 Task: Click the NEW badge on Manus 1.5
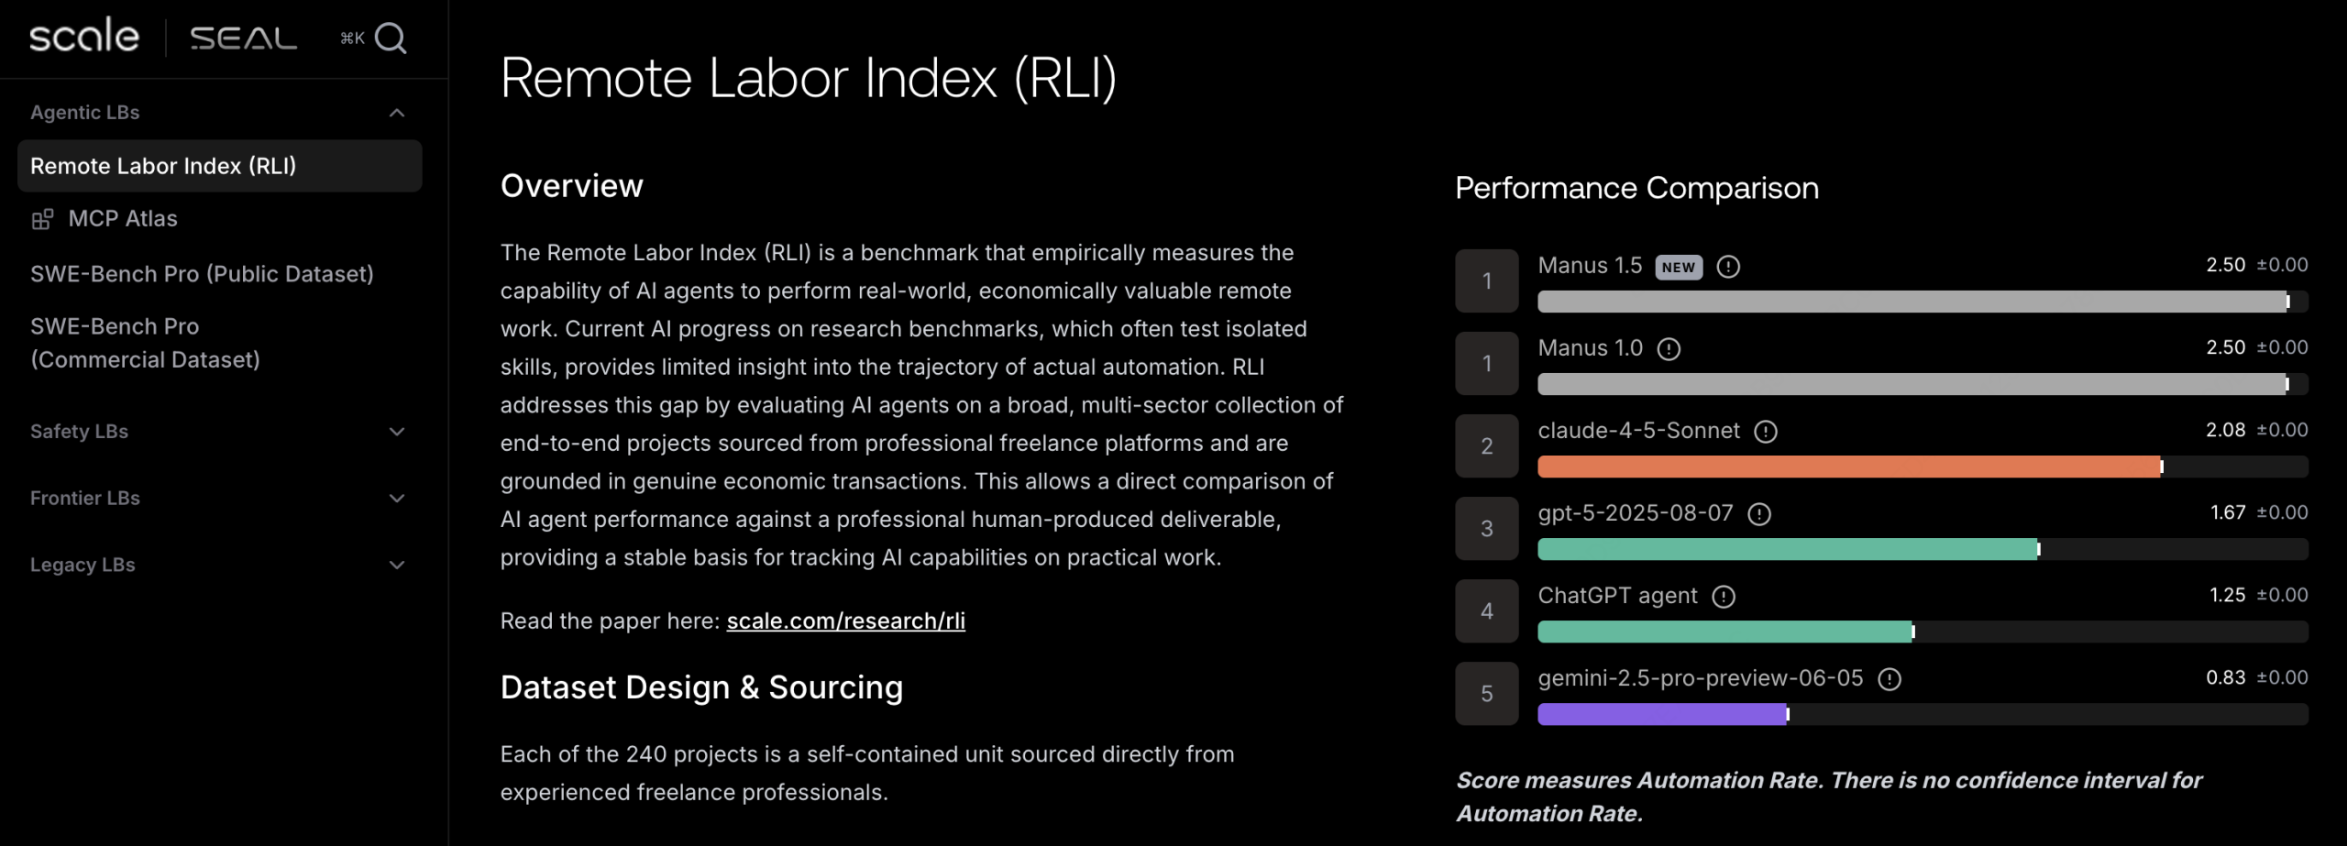(1678, 267)
